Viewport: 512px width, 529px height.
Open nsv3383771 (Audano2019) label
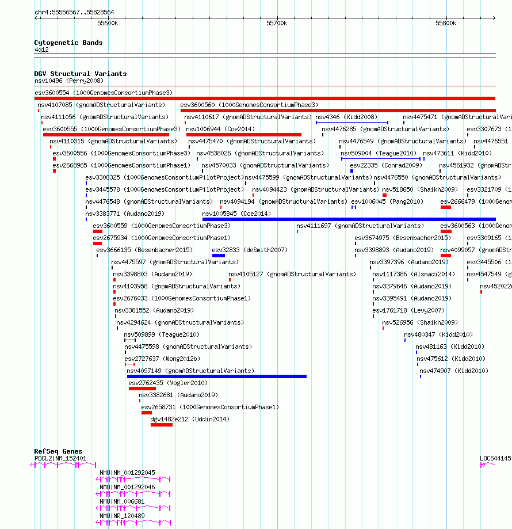pos(125,214)
